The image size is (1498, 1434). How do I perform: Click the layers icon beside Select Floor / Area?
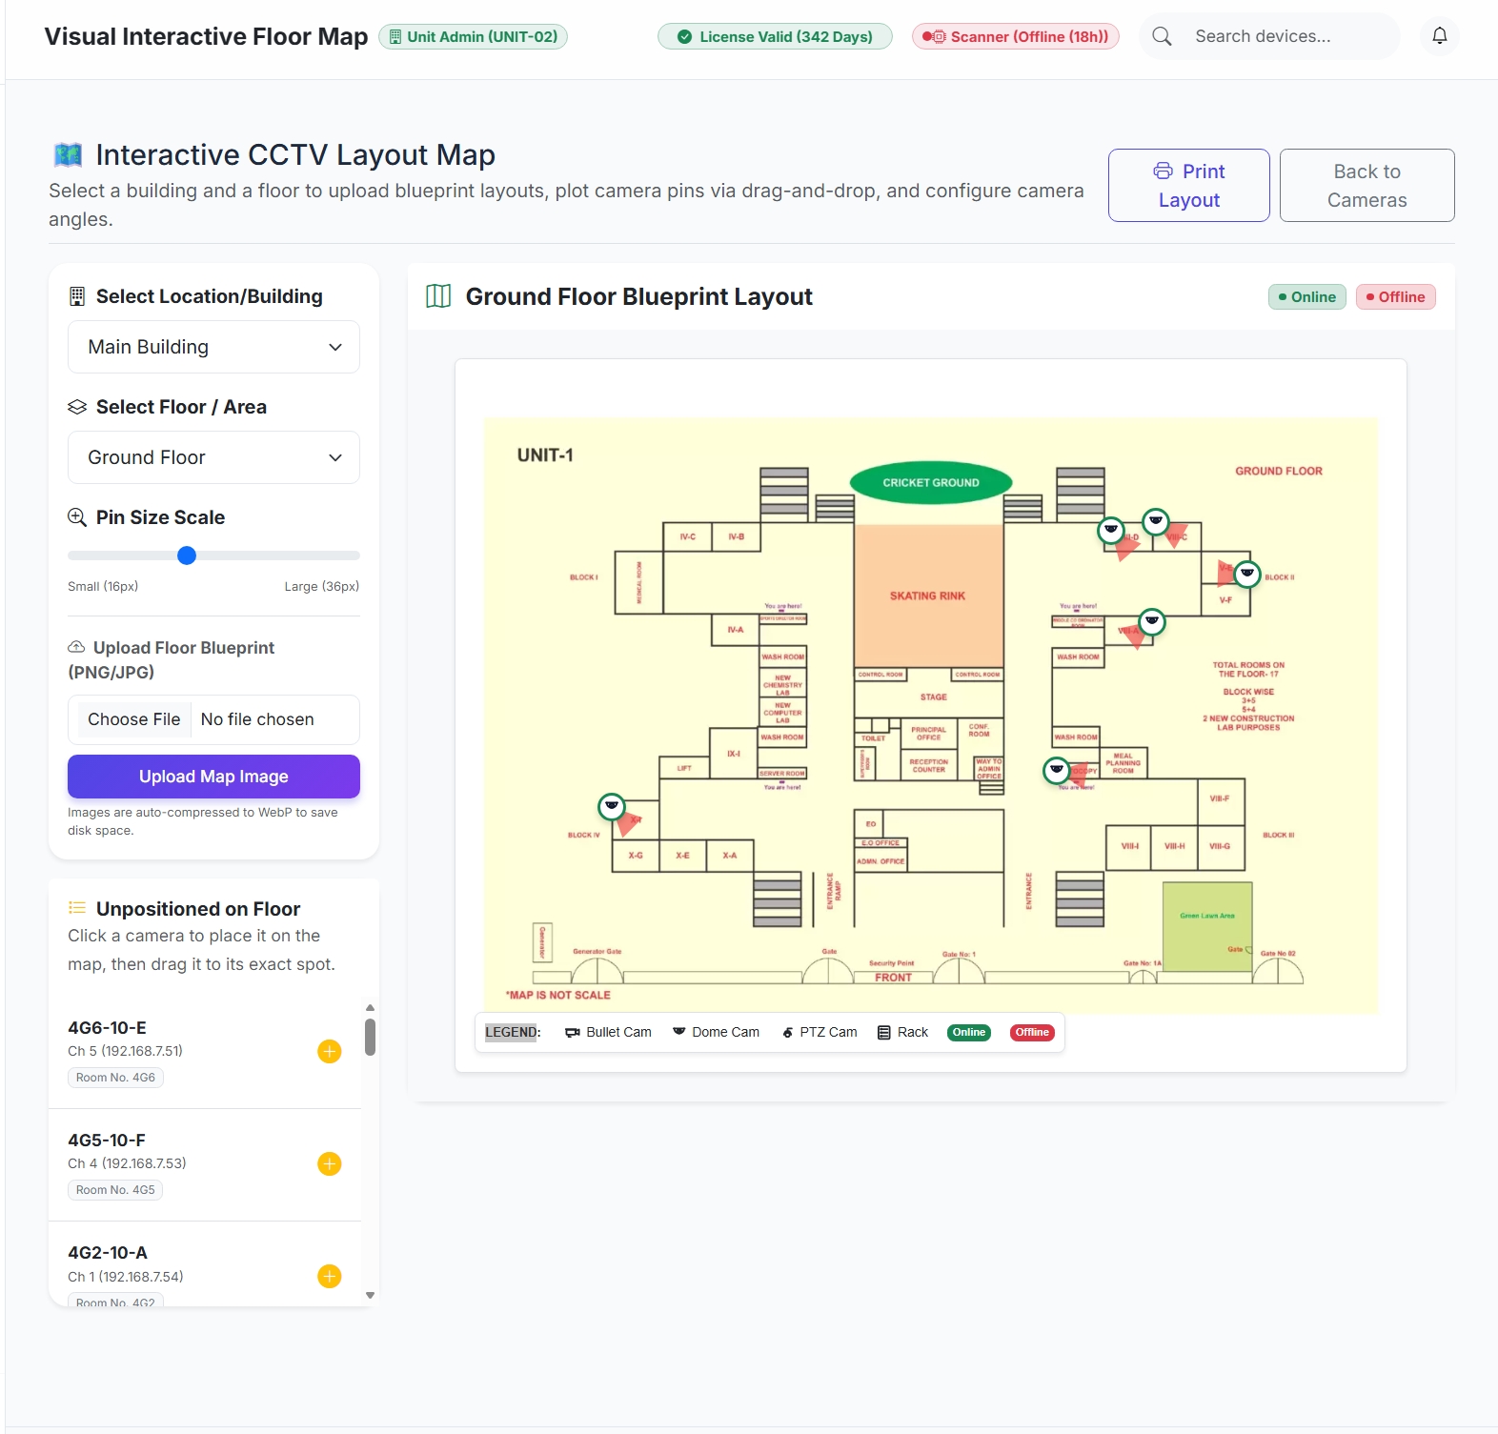coord(77,407)
